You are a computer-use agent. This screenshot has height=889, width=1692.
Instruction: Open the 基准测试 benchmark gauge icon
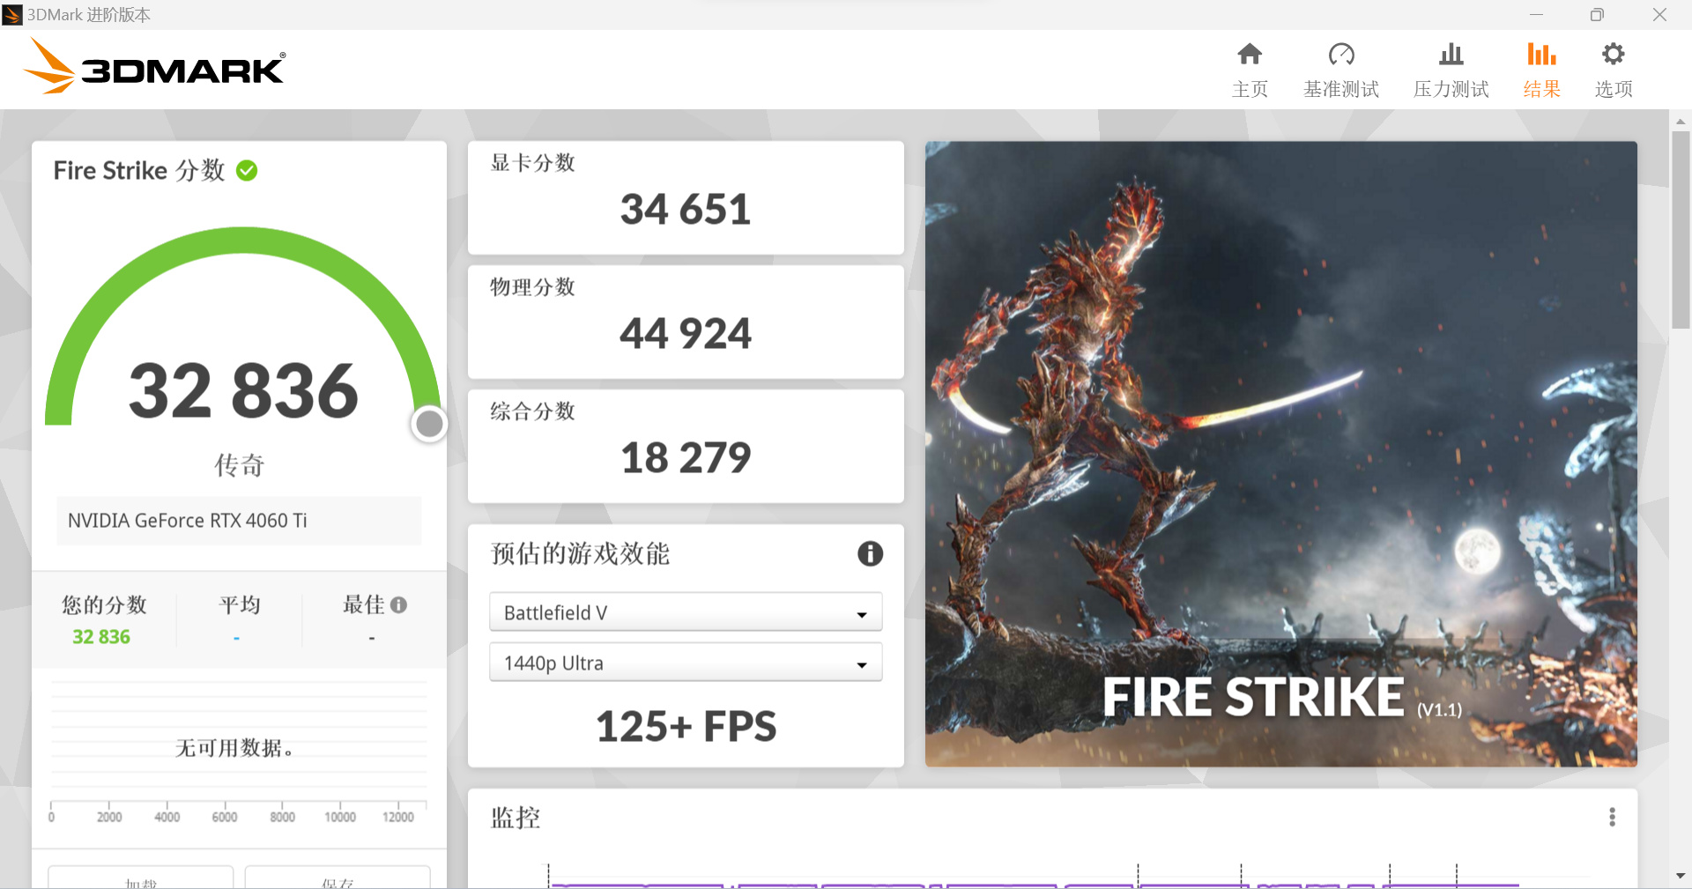coord(1341,55)
